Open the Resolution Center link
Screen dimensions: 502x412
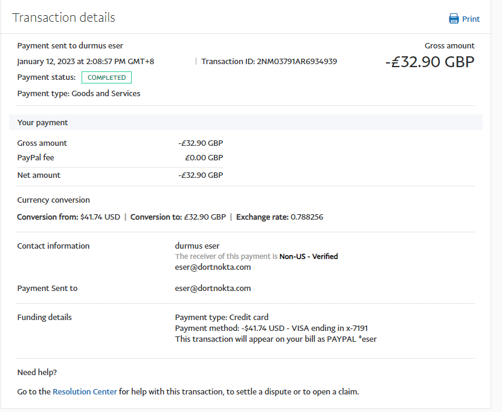click(85, 391)
